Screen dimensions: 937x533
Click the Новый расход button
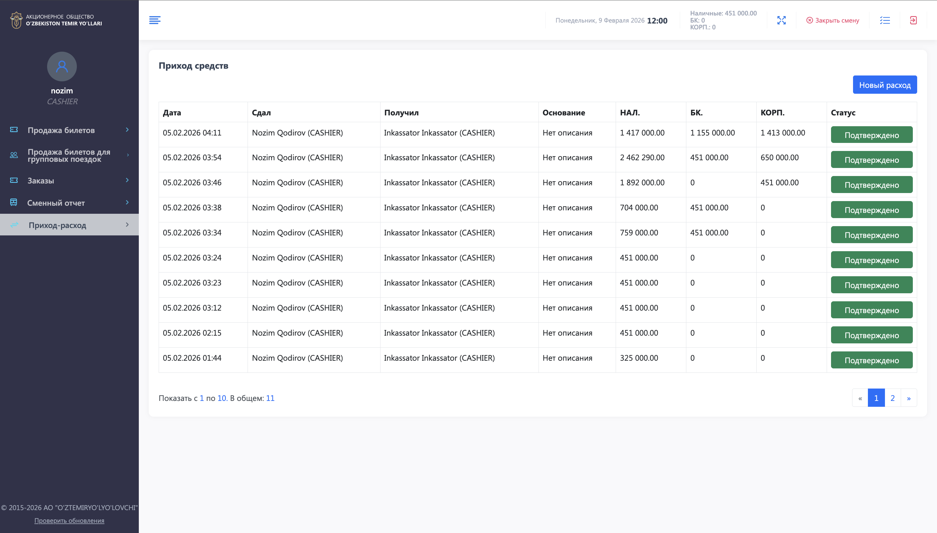pyautogui.click(x=885, y=84)
